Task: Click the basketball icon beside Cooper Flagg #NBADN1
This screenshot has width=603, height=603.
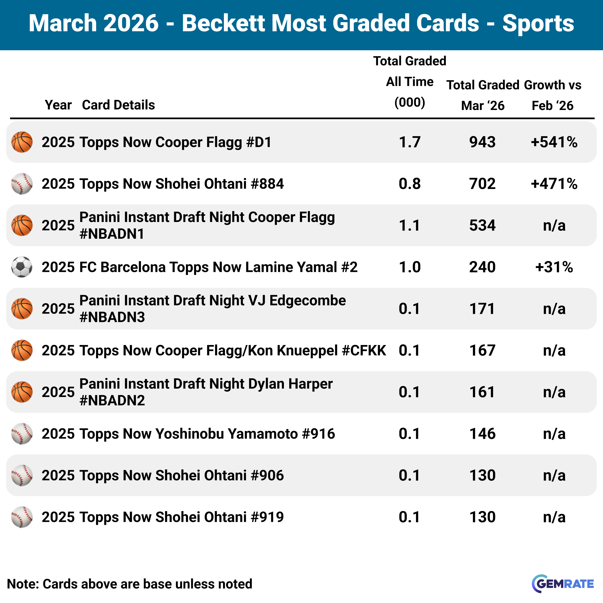Action: tap(22, 225)
